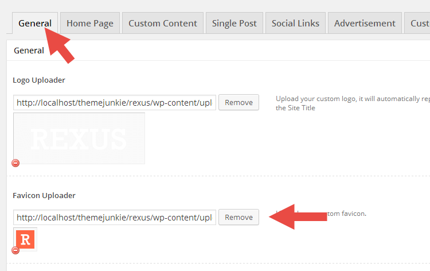This screenshot has height=271, width=430.
Task: Open the General tab
Action: pyautogui.click(x=35, y=23)
